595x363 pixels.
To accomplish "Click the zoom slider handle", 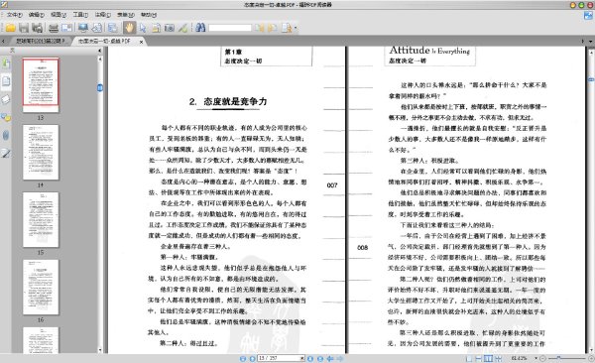I will [558, 358].
